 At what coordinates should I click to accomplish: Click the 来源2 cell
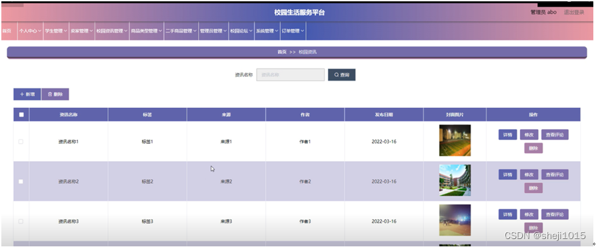point(226,181)
